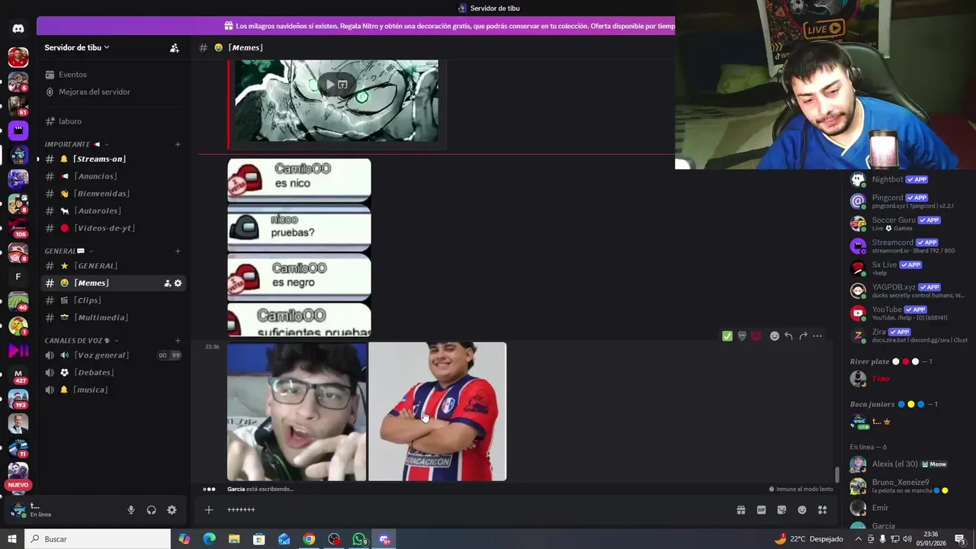Open the emoji picker in the message bar
976x549 pixels.
[802, 510]
